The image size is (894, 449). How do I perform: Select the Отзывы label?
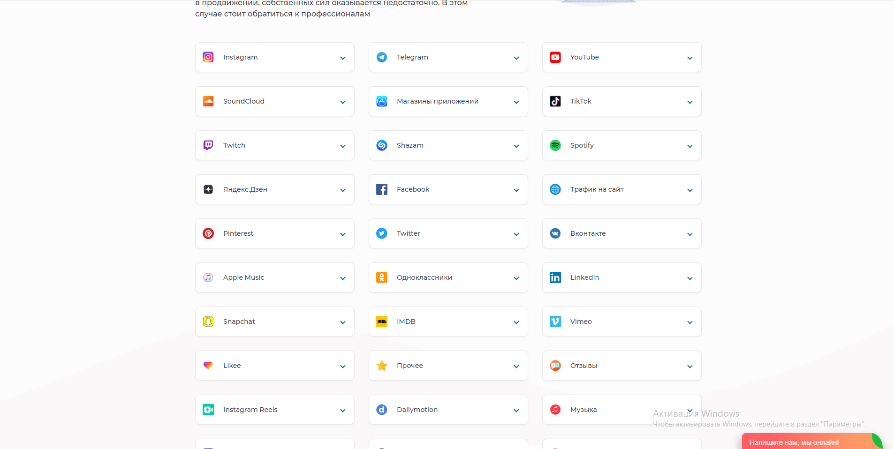pyautogui.click(x=583, y=366)
